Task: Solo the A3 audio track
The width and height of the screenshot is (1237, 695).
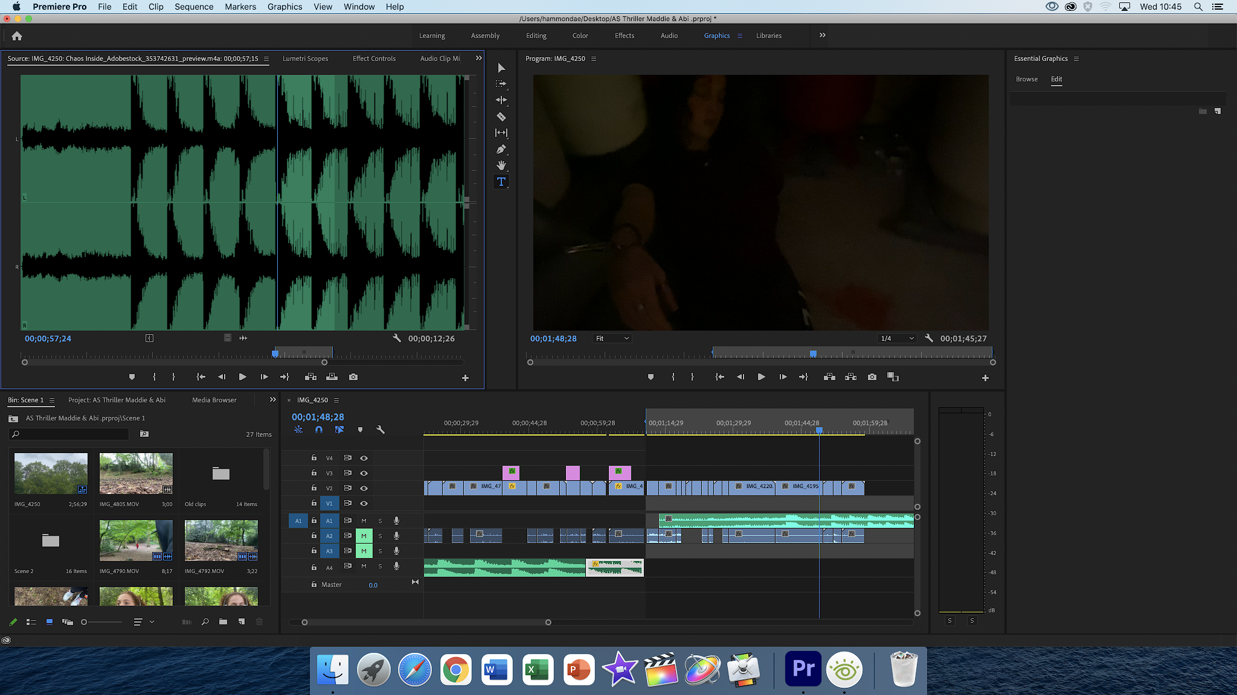Action: pyautogui.click(x=380, y=550)
